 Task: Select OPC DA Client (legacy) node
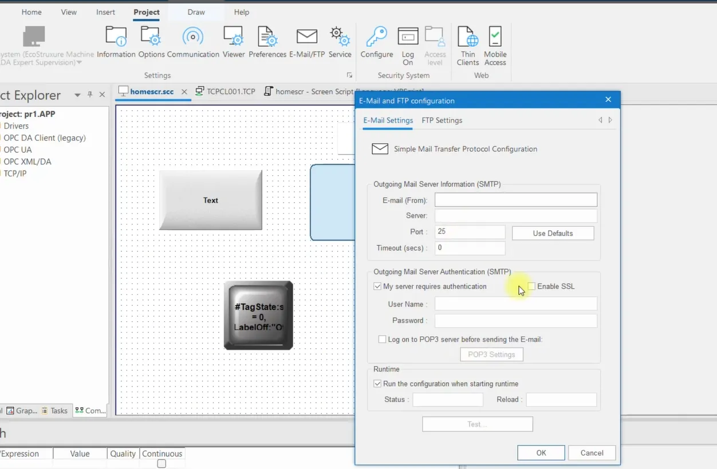[x=45, y=138]
